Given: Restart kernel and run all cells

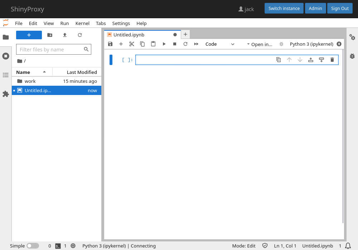Looking at the screenshot, I should tap(196, 44).
